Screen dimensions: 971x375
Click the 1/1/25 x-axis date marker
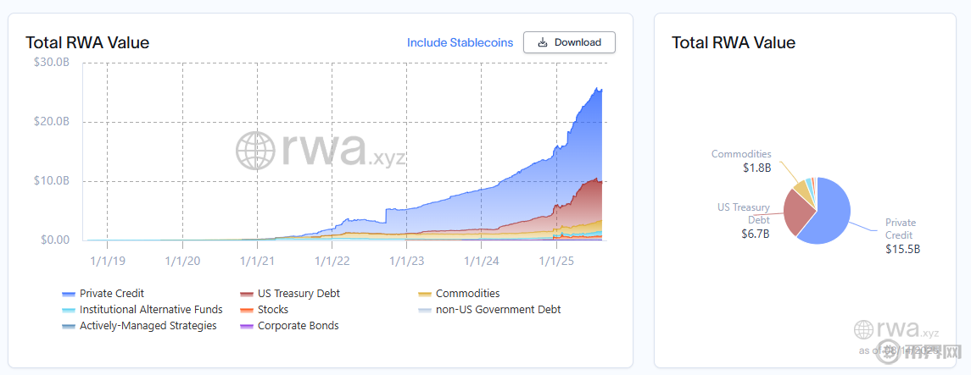557,261
